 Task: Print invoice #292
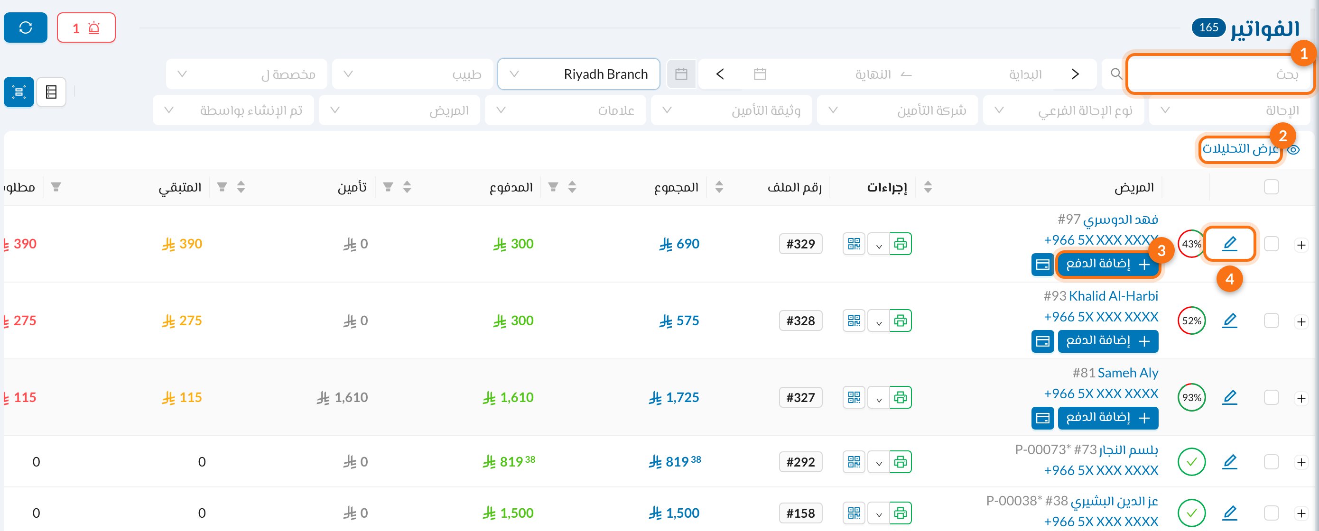pyautogui.click(x=901, y=462)
